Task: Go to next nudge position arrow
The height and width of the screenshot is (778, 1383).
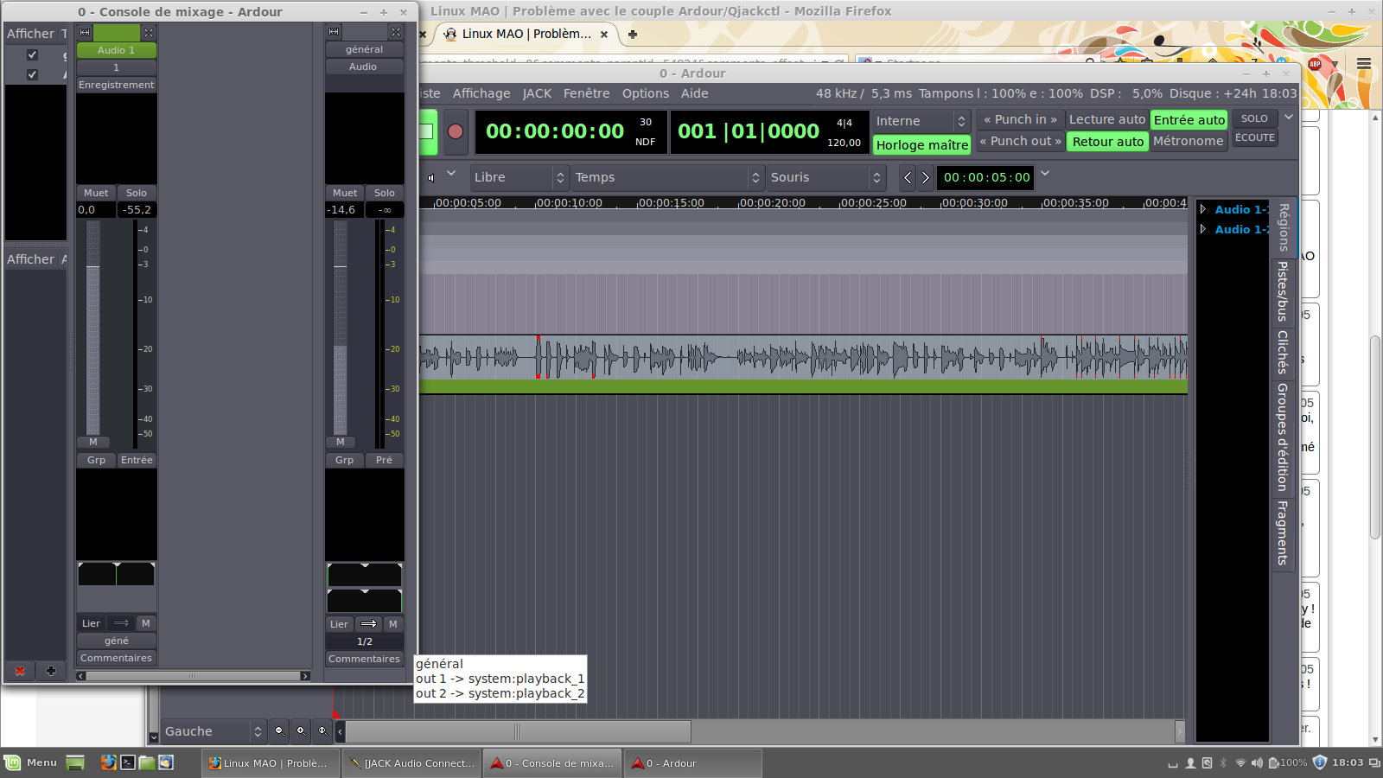Action: (x=925, y=177)
